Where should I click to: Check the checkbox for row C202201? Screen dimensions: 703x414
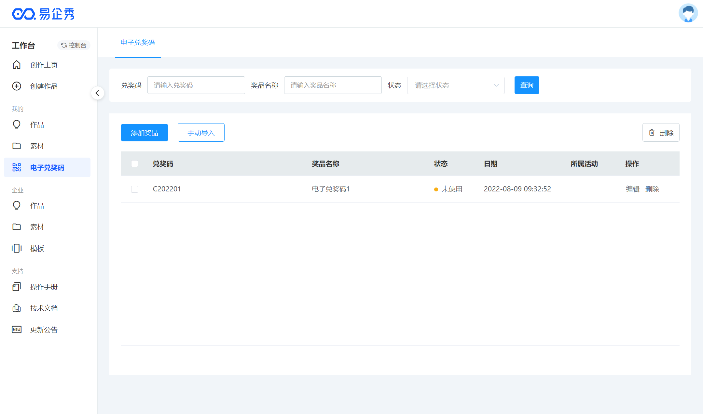[134, 189]
